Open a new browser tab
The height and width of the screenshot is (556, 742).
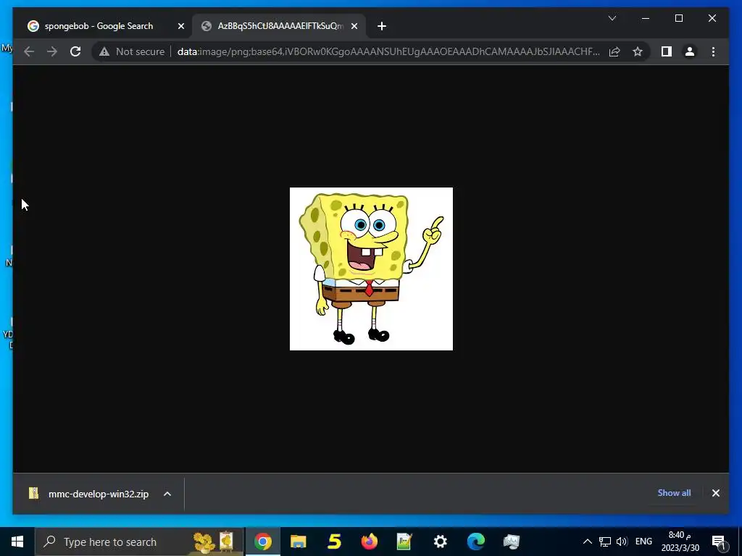click(382, 26)
